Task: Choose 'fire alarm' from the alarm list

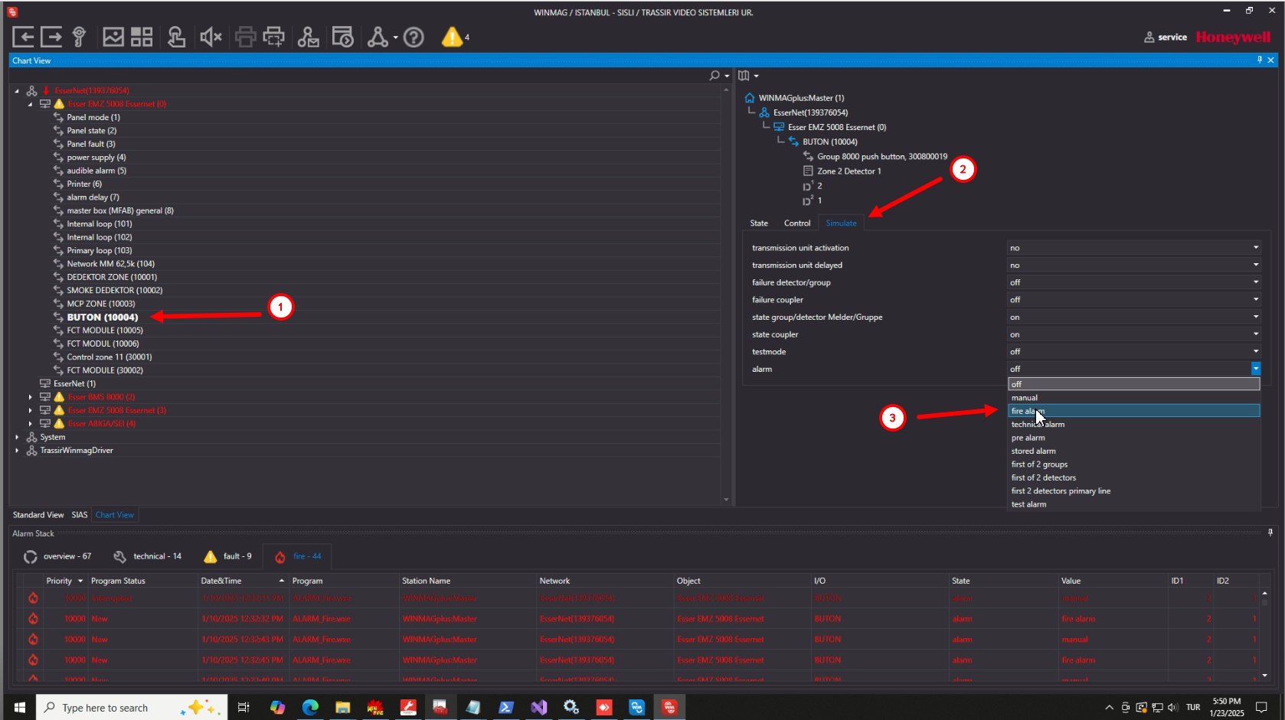Action: click(1133, 411)
